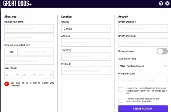Open the month (mm) birth dropdown
The width and height of the screenshot is (171, 112).
29,75
